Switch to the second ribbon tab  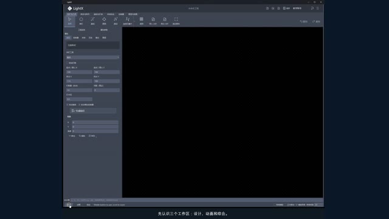pos(85,14)
